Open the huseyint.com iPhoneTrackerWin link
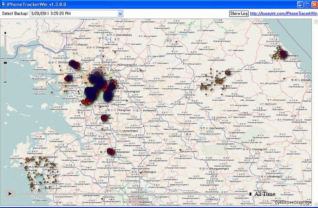 284,14
